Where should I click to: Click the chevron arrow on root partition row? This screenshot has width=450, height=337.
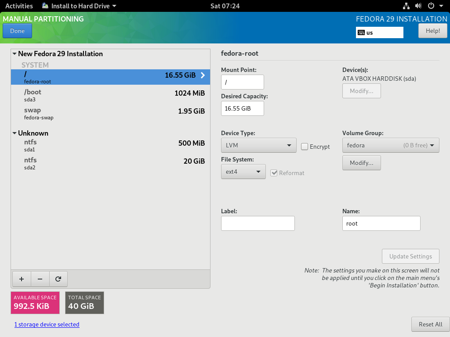203,75
